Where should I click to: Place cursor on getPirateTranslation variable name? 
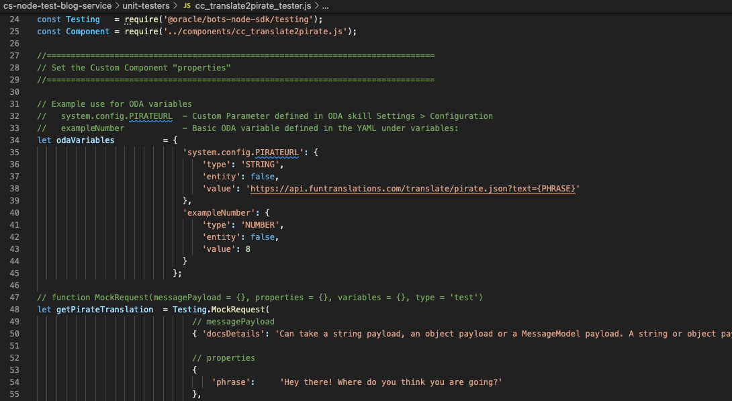(x=105, y=309)
